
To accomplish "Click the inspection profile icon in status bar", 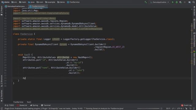I will 190,109.
